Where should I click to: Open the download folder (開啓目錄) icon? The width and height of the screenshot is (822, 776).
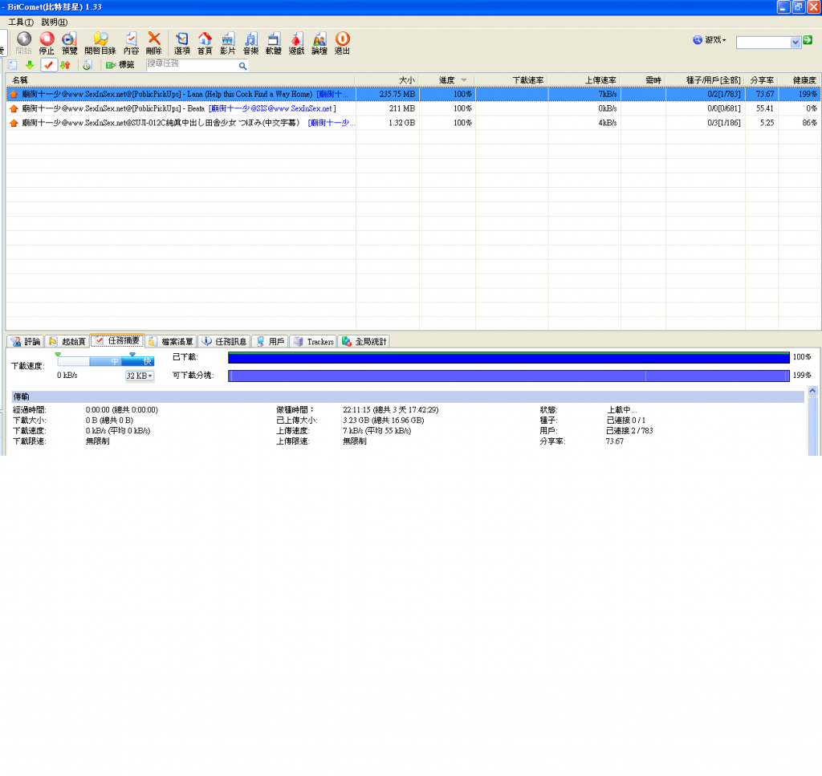100,39
